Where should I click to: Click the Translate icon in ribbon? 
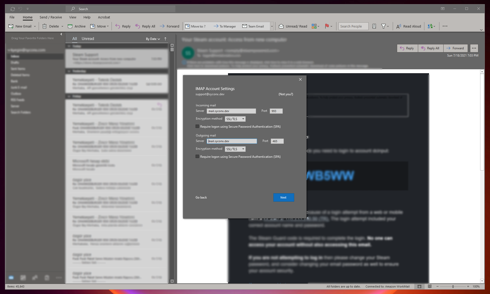click(x=430, y=26)
